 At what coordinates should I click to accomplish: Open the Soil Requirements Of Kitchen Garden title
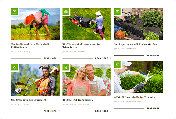point(136,44)
